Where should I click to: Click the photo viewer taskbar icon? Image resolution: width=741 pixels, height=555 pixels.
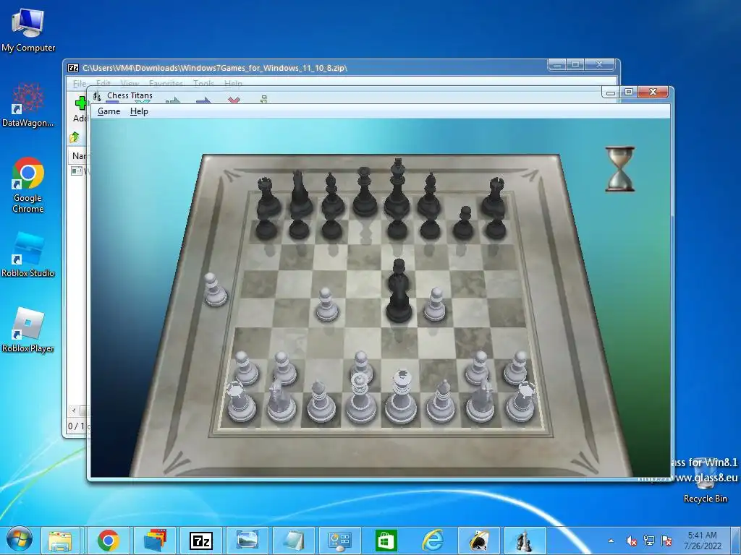pyautogui.click(x=247, y=541)
